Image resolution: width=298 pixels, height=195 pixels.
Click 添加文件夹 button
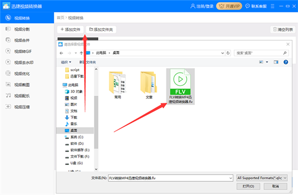tap(101, 29)
